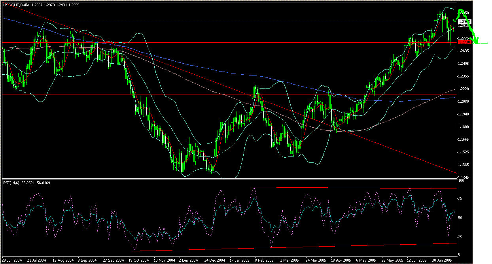Click the 30 Jun 2005 date label
The width and height of the screenshot is (492, 264).
(443, 261)
